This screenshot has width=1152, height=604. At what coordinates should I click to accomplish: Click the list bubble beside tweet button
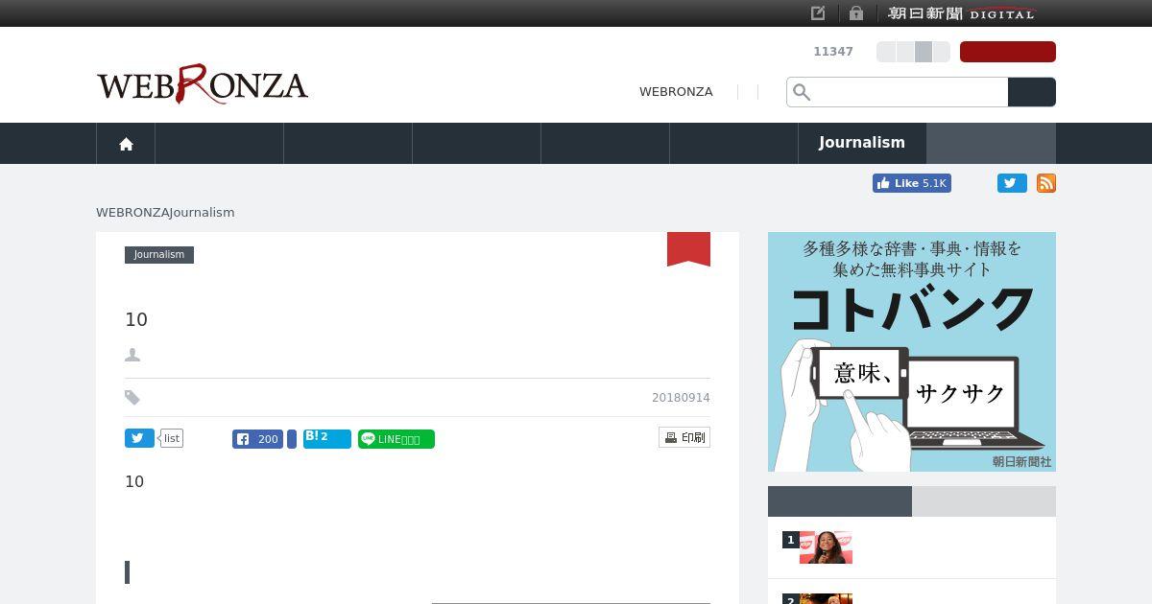point(171,438)
